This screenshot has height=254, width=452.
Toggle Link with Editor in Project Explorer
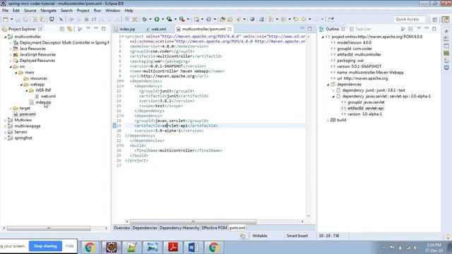click(69, 29)
